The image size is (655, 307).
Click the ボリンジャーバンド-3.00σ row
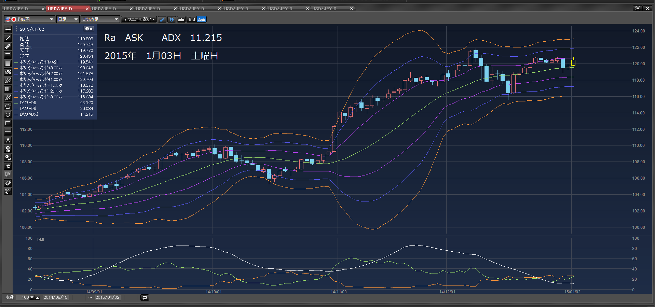55,97
